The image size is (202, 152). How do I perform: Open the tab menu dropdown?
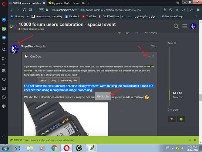click(178, 3)
